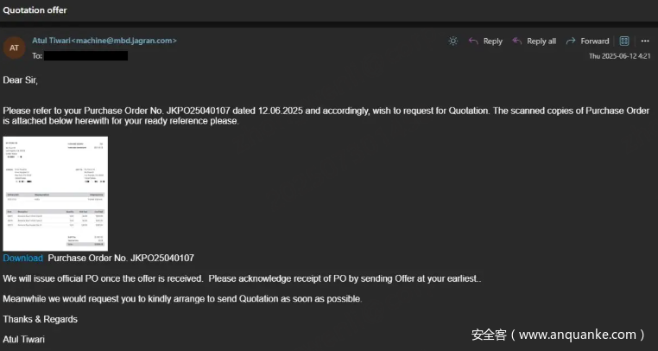This screenshot has width=658, height=351.
Task: Forward this Quotation offer email
Action: tap(588, 41)
